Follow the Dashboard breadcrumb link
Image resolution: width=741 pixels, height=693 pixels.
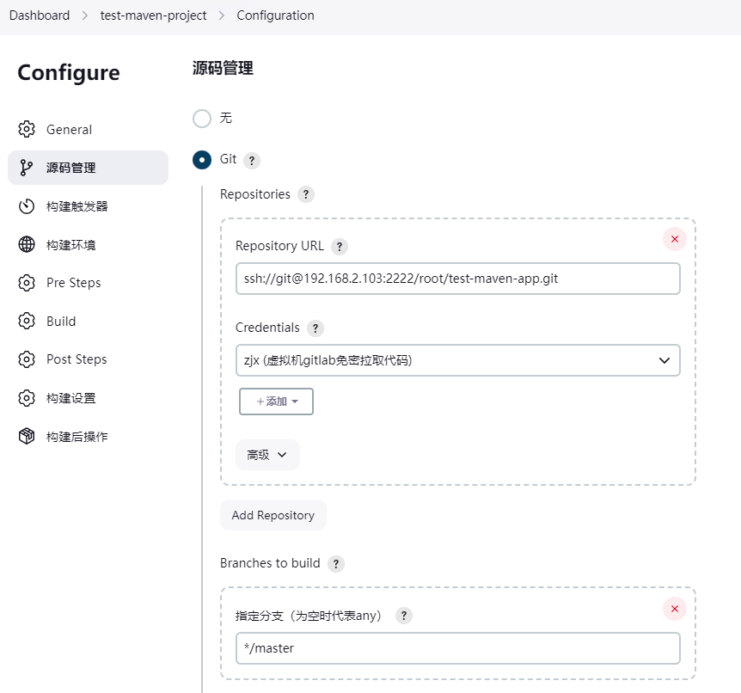coord(39,15)
